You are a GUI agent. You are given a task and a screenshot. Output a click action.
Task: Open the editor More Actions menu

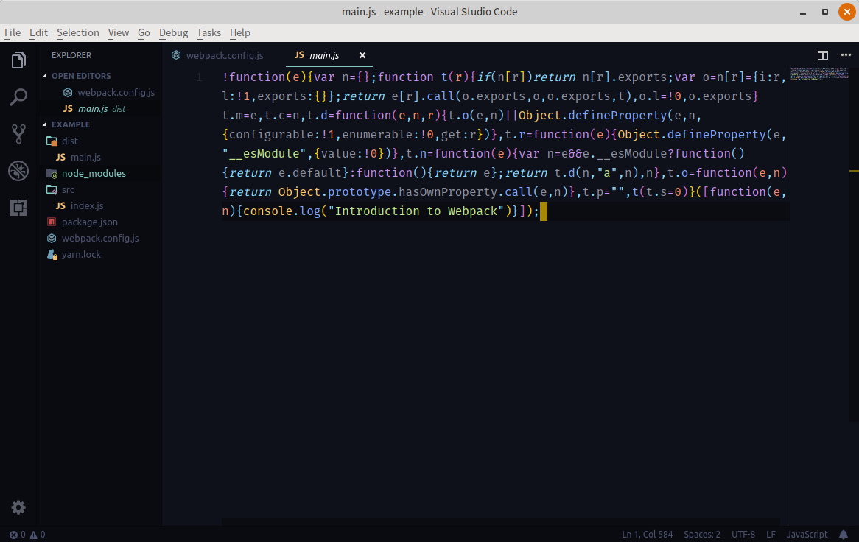[846, 55]
